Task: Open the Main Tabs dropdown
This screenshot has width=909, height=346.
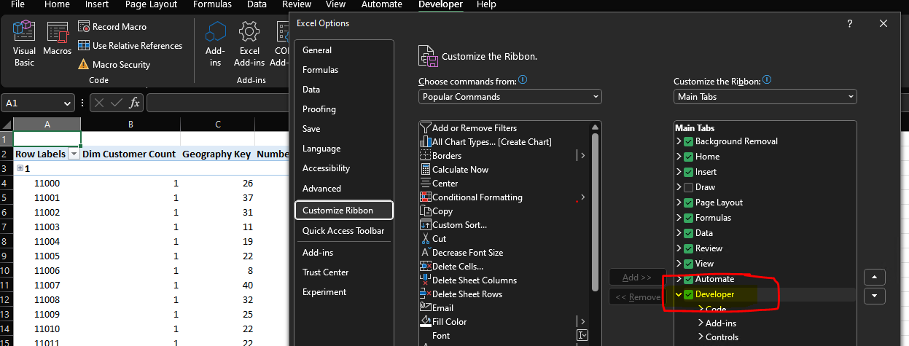Action: [x=765, y=96]
